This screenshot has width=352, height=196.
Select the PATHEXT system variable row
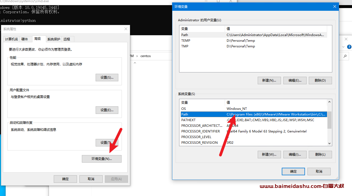pyautogui.click(x=253, y=120)
